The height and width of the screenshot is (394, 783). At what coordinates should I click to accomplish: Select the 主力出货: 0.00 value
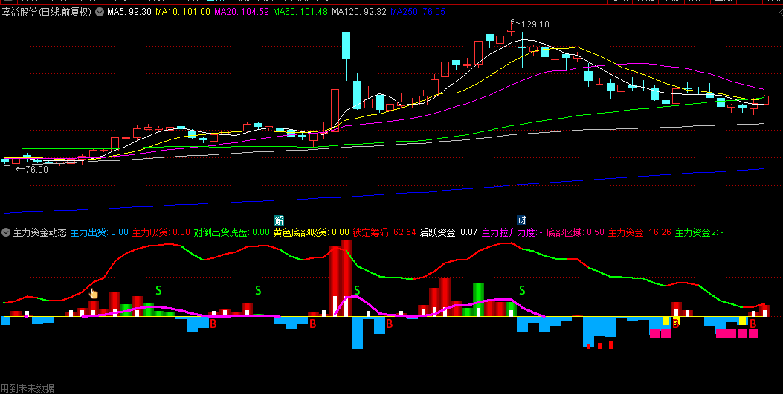(100, 232)
